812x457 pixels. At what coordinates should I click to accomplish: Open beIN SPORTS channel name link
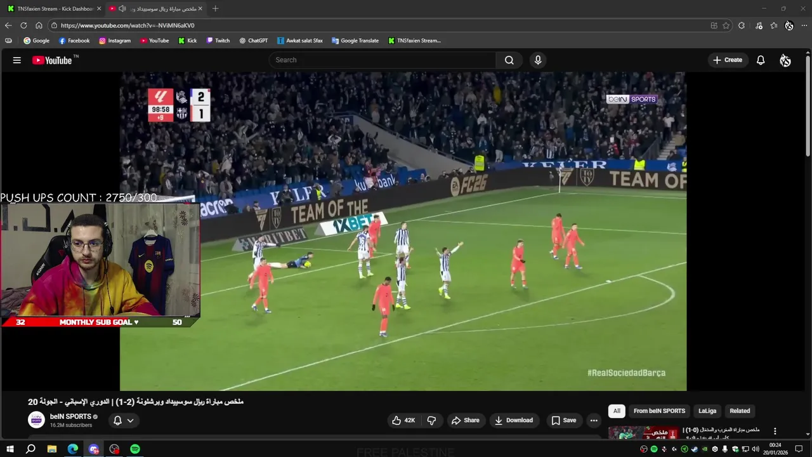70,416
